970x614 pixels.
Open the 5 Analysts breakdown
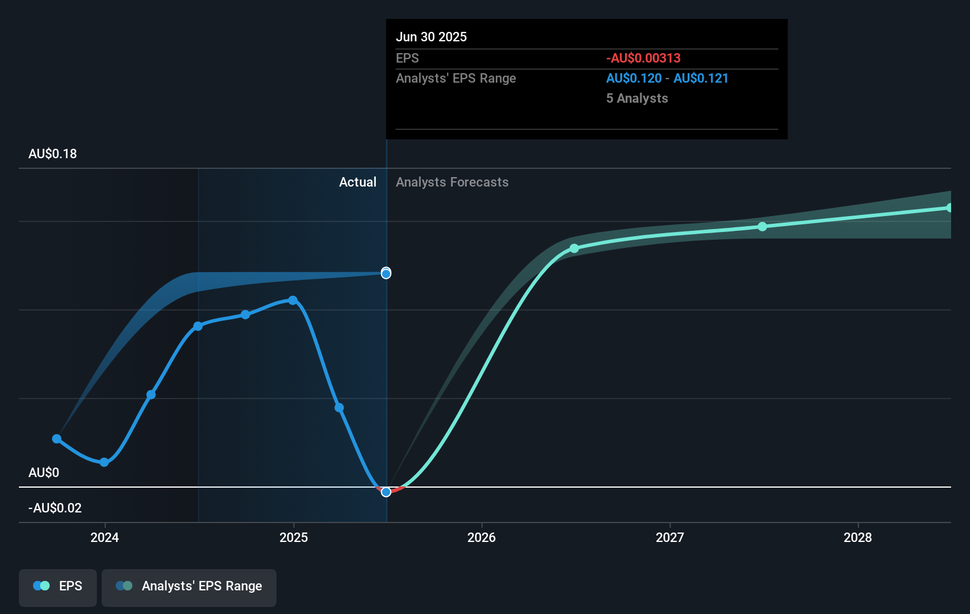click(x=636, y=98)
